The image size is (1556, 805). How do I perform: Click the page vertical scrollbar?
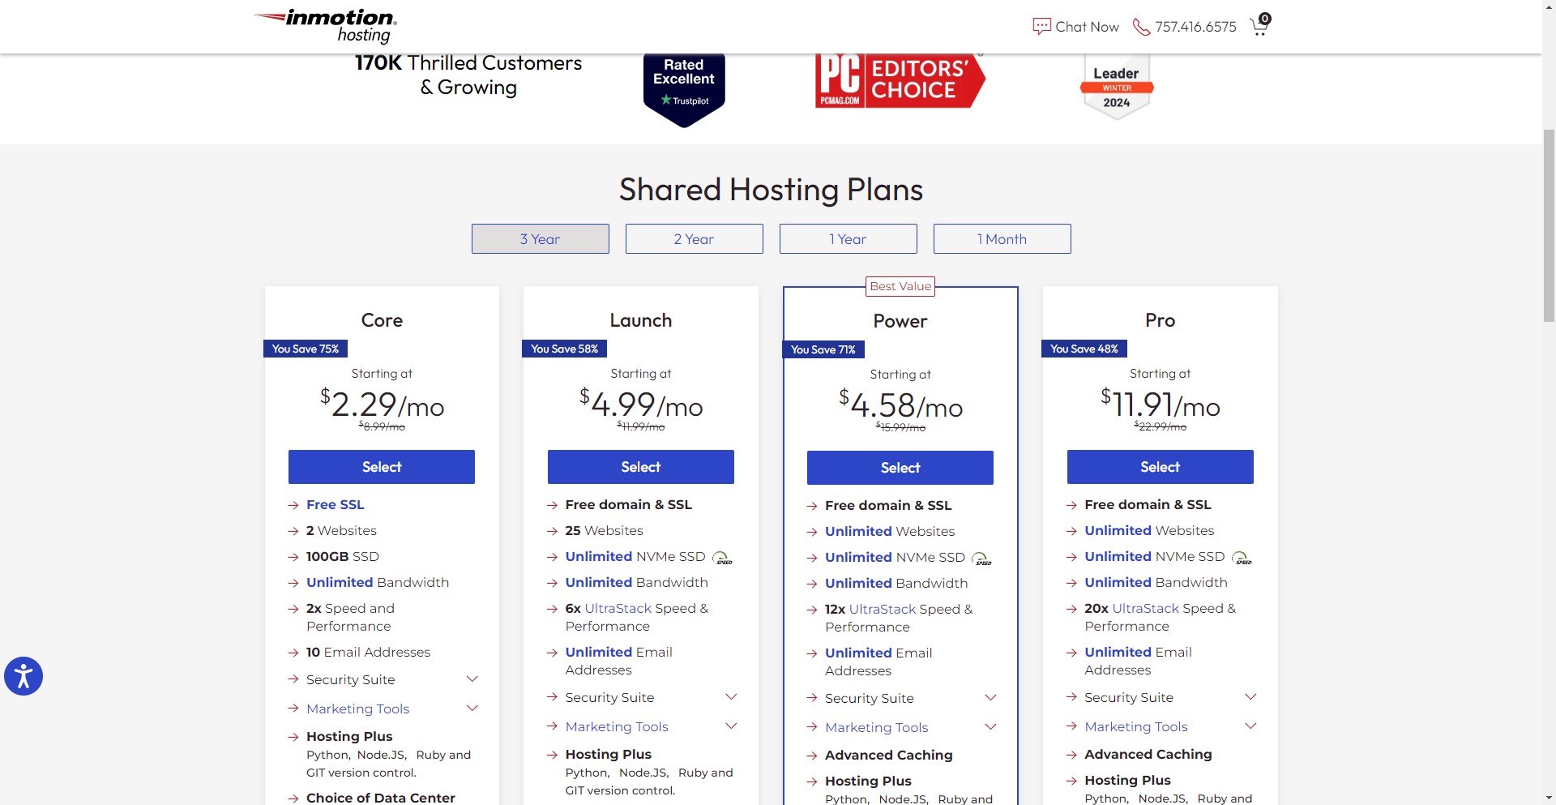point(1549,227)
